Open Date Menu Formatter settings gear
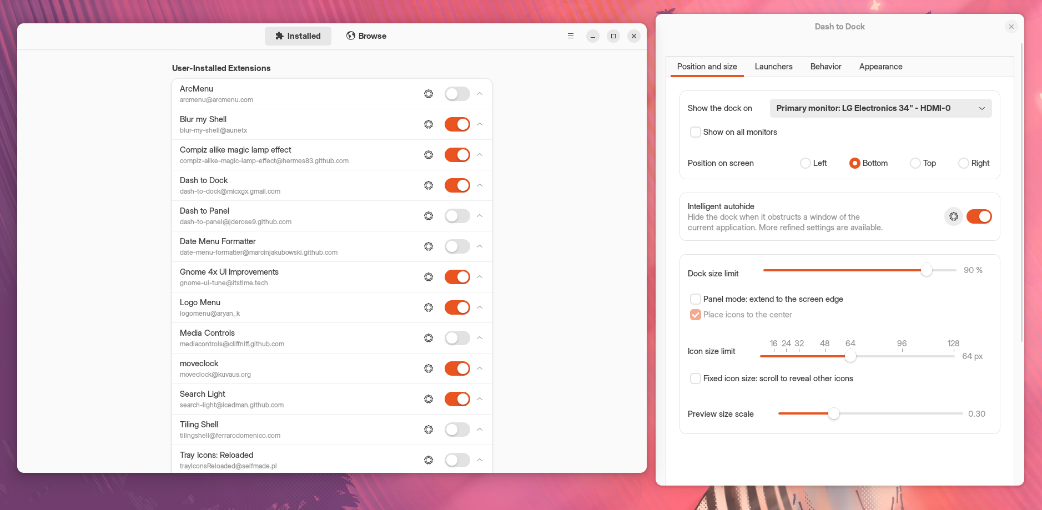 click(x=429, y=246)
